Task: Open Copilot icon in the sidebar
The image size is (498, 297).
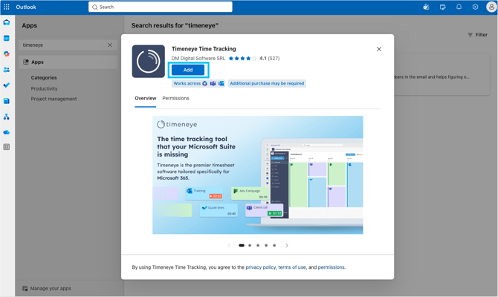Action: pyautogui.click(x=7, y=54)
